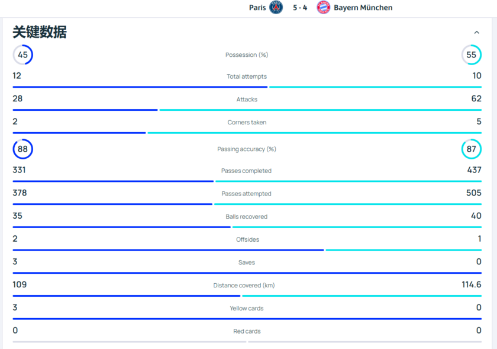497x349 pixels.
Task: Click Bayern's 505 passes attempted value
Action: click(x=473, y=193)
